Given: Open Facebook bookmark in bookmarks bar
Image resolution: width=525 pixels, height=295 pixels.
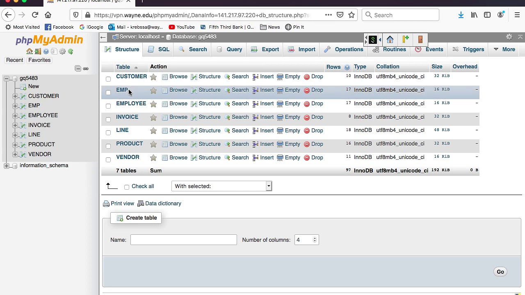Looking at the screenshot, I should tap(59, 27).
